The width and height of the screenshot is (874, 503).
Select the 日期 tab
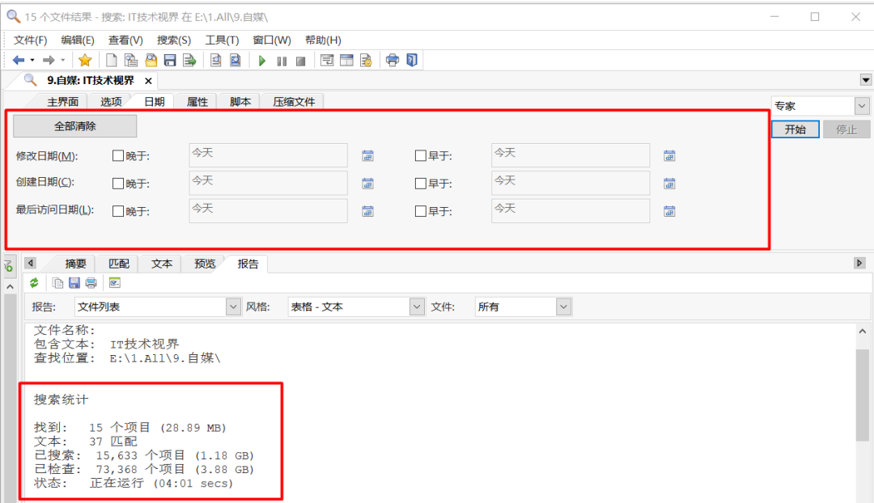point(155,101)
